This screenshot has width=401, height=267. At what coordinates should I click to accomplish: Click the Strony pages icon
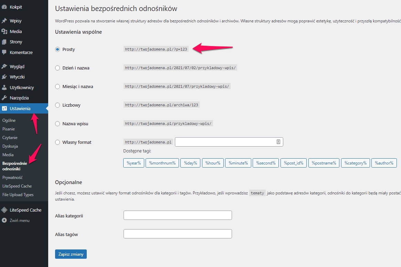click(x=4, y=42)
